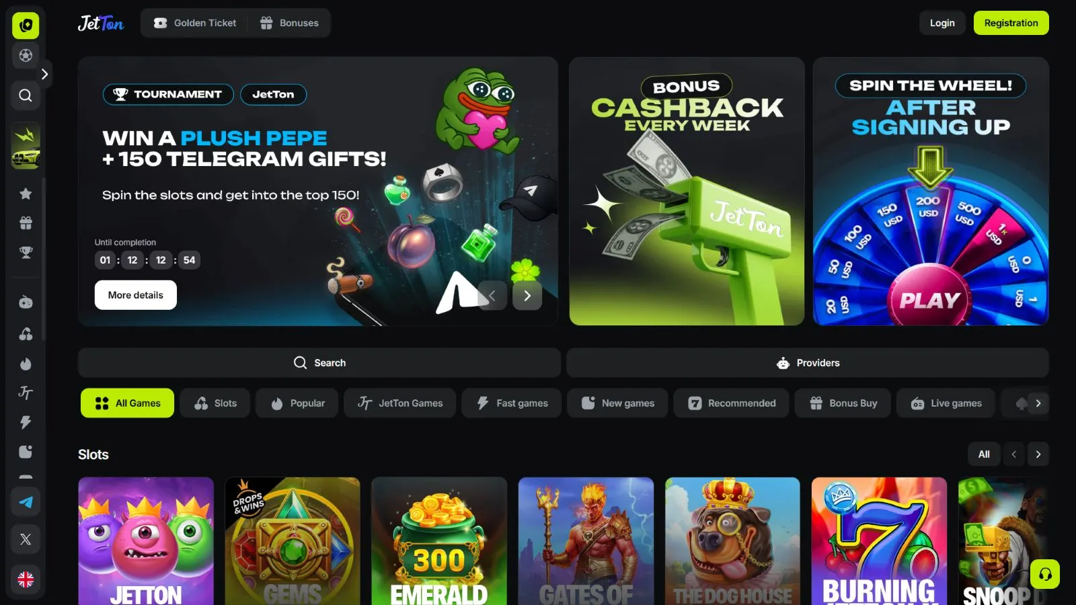Open the sports soccer ball sidebar icon
Image resolution: width=1076 pixels, height=605 pixels.
(26, 55)
